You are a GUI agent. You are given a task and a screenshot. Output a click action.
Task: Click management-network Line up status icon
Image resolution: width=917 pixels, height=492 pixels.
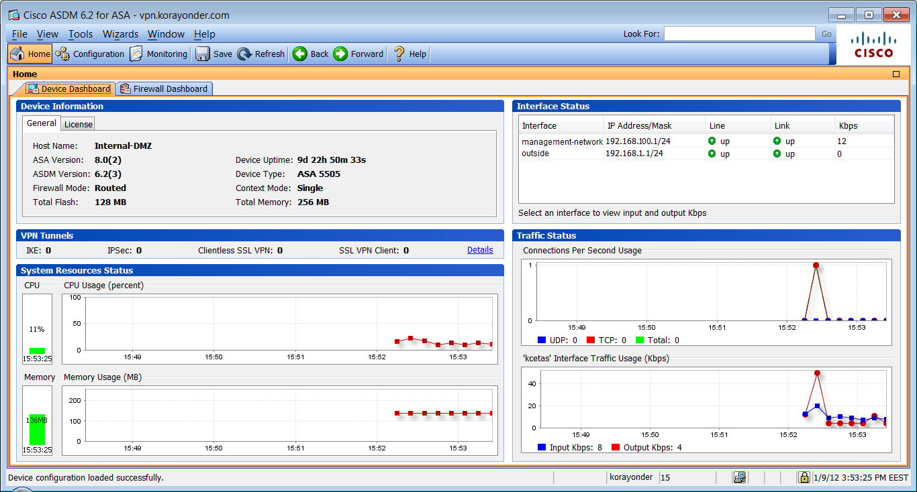(712, 141)
